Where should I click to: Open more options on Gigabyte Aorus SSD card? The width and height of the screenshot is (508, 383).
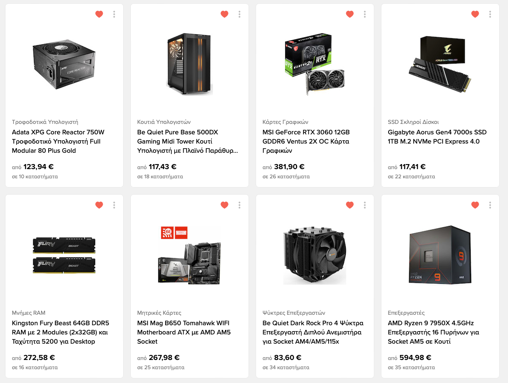[x=490, y=14]
